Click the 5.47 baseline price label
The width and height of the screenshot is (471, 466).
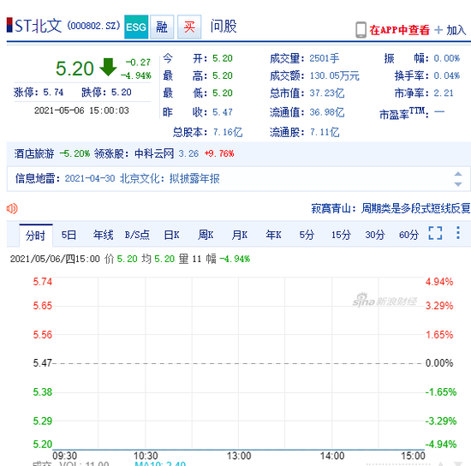(42, 363)
